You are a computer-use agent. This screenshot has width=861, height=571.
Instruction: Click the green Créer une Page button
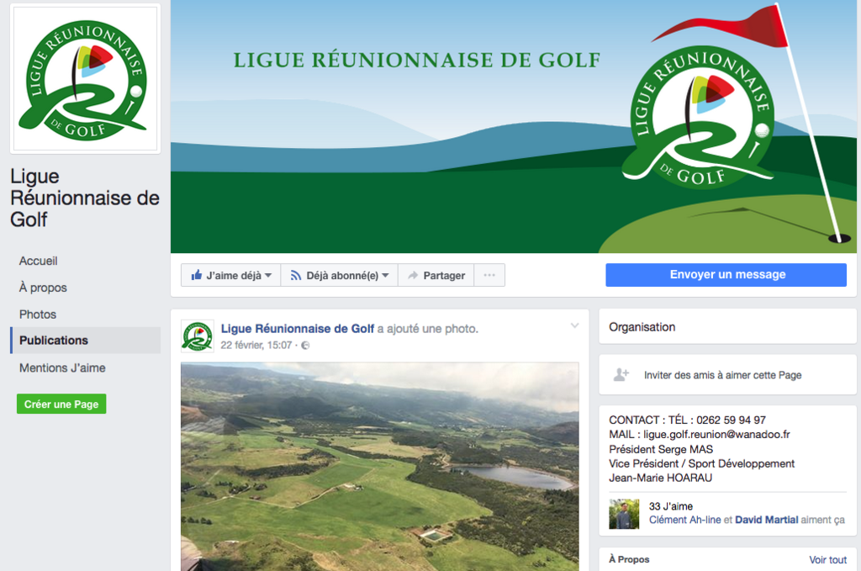pyautogui.click(x=61, y=404)
